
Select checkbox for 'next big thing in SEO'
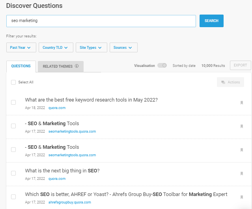[x=13, y=173]
